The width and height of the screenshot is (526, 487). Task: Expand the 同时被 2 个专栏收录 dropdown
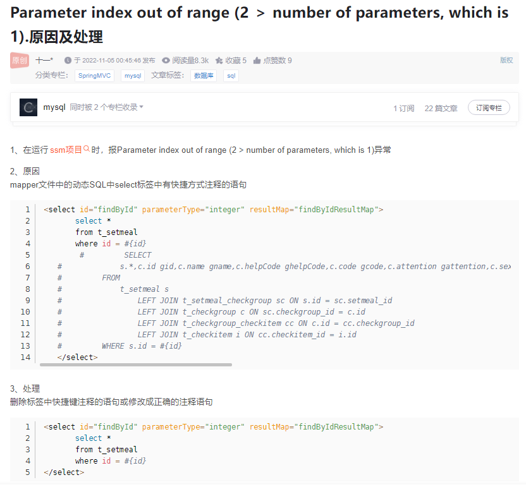pos(106,107)
